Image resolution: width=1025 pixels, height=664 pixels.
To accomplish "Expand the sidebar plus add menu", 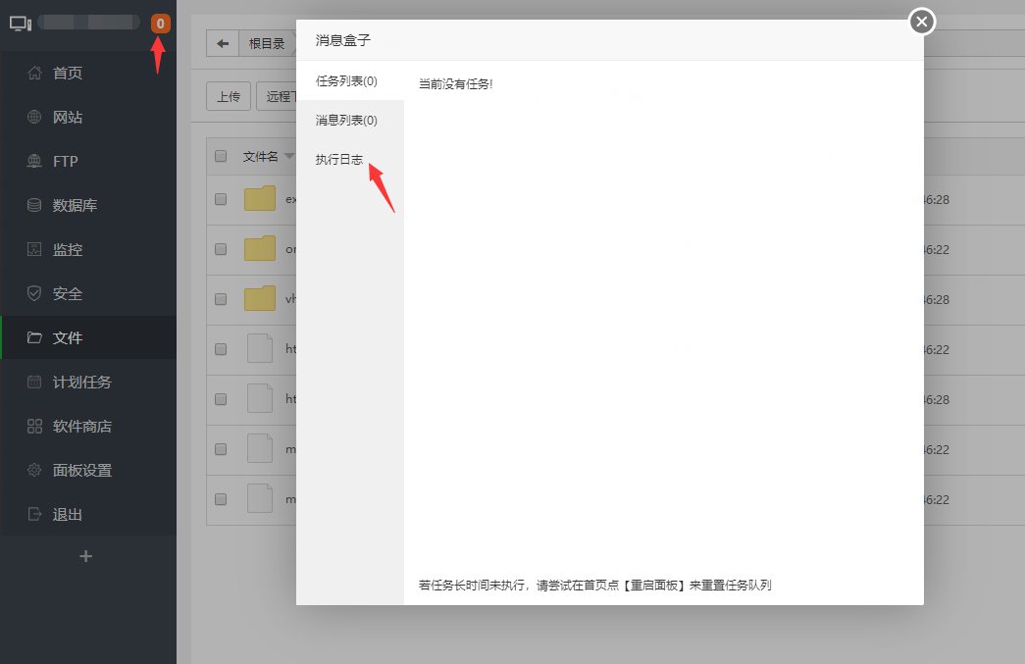I will pyautogui.click(x=85, y=556).
